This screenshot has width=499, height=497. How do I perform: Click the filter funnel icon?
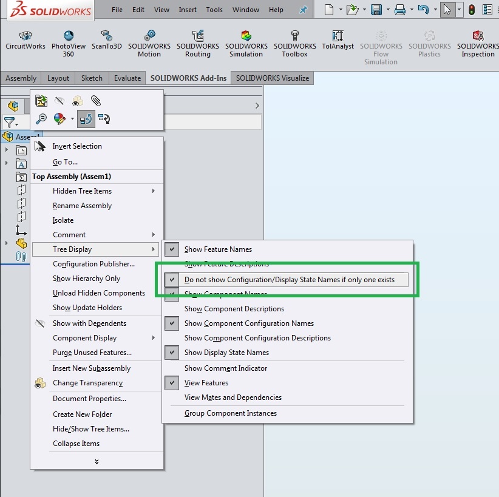click(9, 122)
